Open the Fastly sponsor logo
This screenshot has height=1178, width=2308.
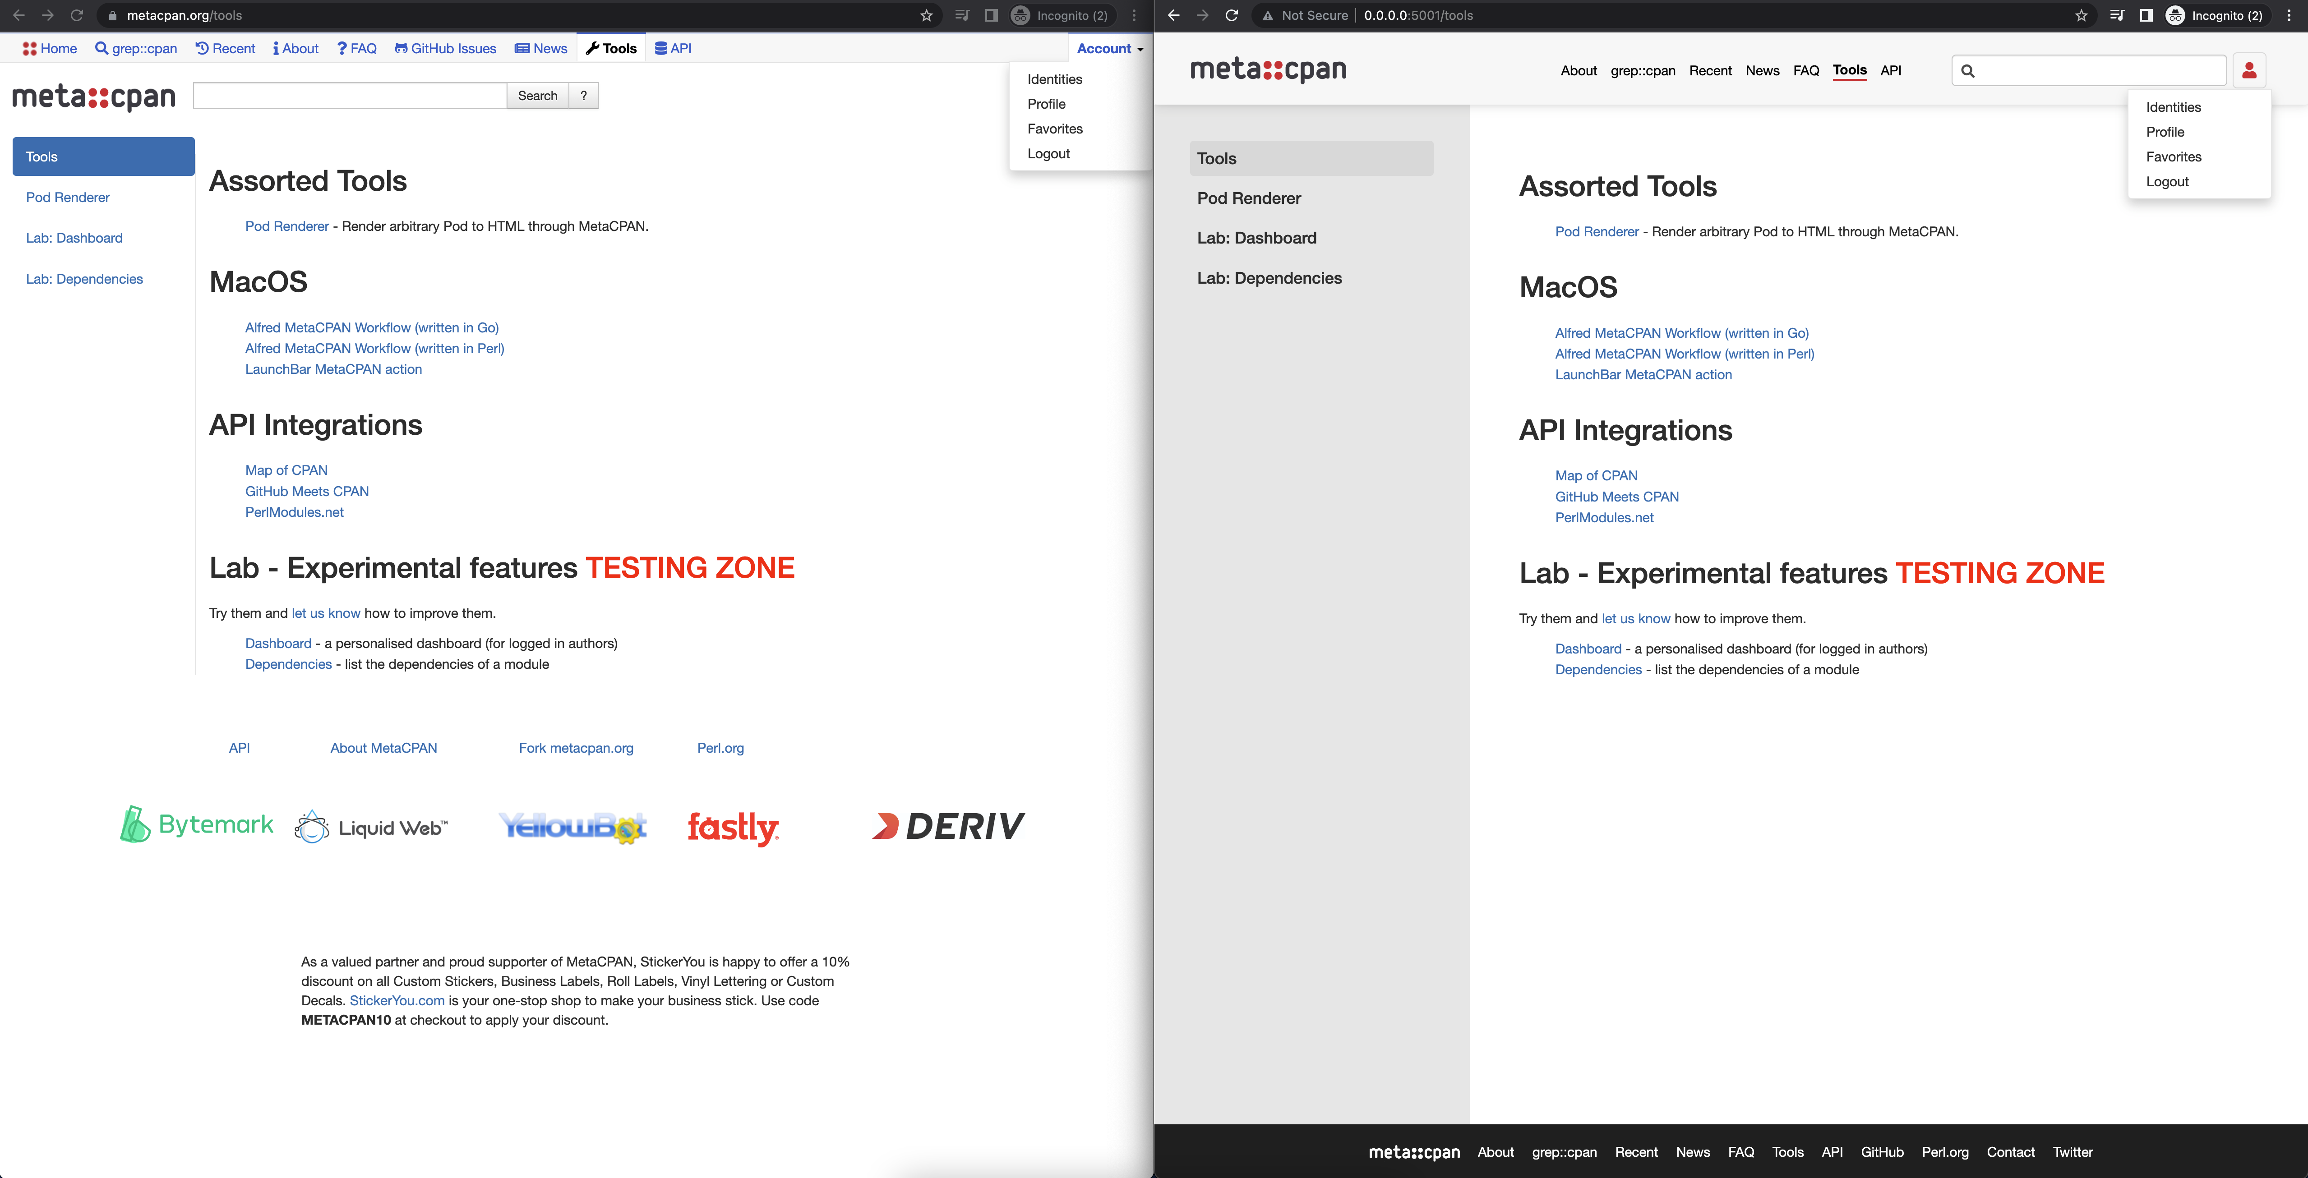(x=733, y=827)
